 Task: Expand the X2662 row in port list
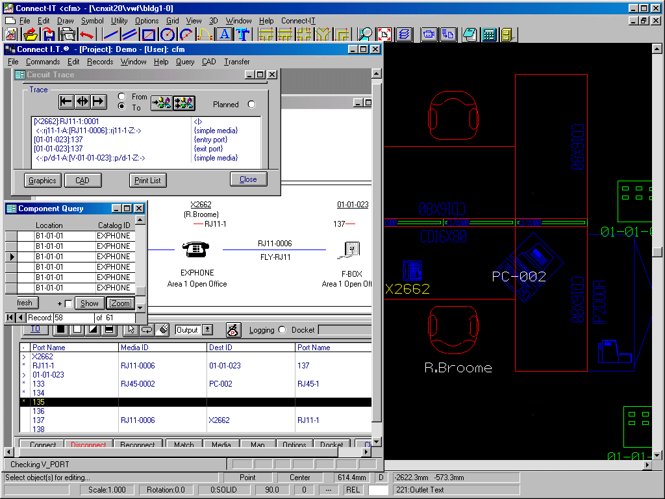point(25,357)
